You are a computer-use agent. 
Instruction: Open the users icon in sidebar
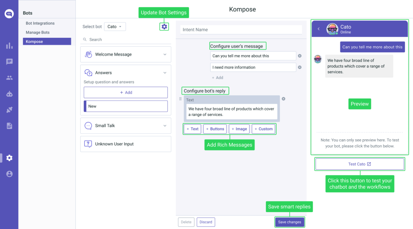(9, 78)
